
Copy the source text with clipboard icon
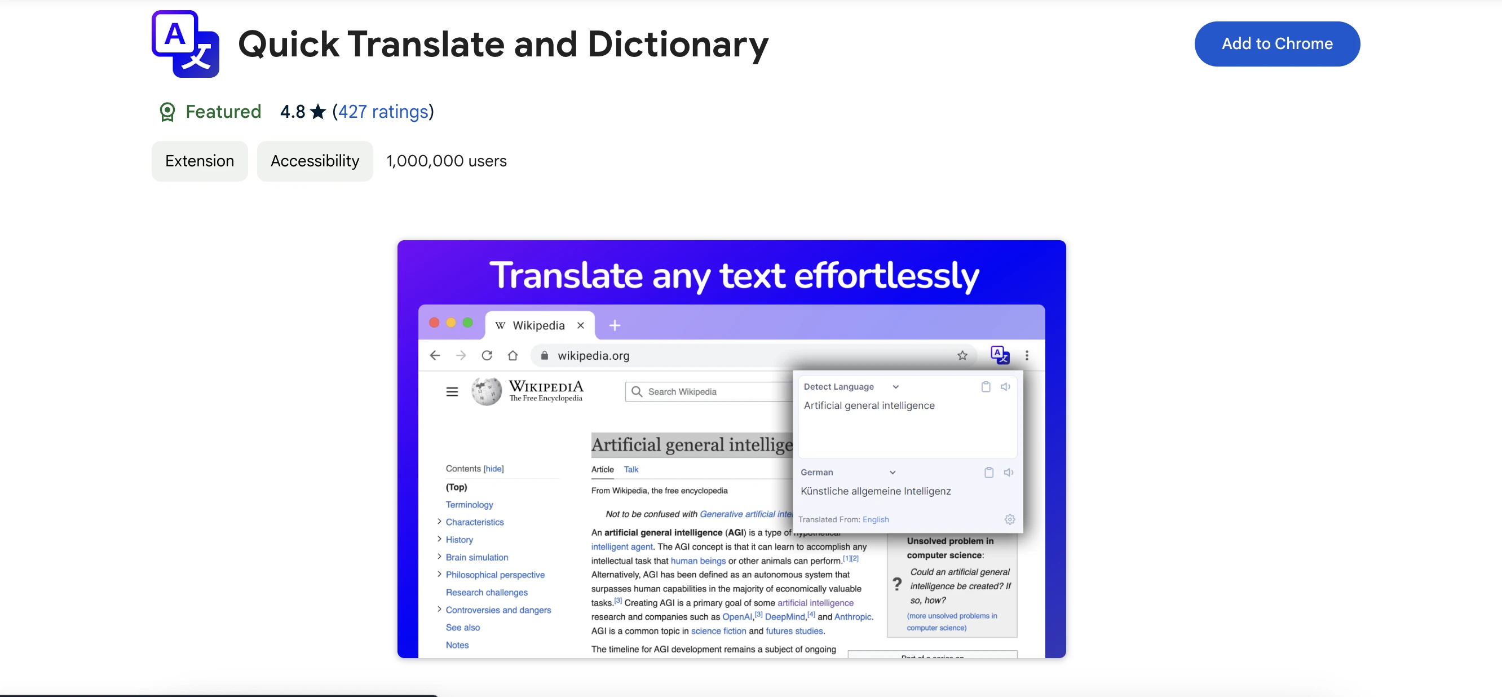click(x=986, y=387)
